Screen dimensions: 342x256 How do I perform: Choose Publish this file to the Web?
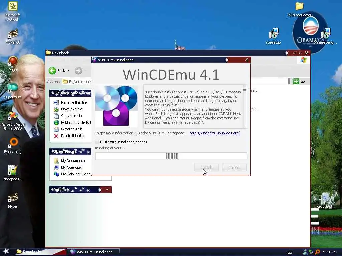click(x=72, y=122)
